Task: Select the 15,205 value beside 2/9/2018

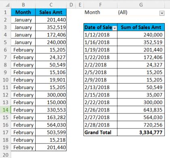Action: (141, 80)
